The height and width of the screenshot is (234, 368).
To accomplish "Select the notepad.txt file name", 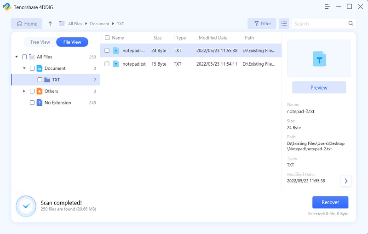I will (134, 64).
